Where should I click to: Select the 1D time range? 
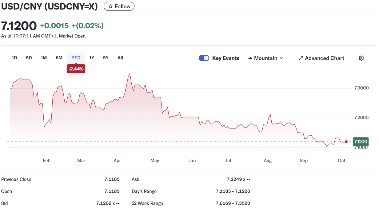click(14, 58)
